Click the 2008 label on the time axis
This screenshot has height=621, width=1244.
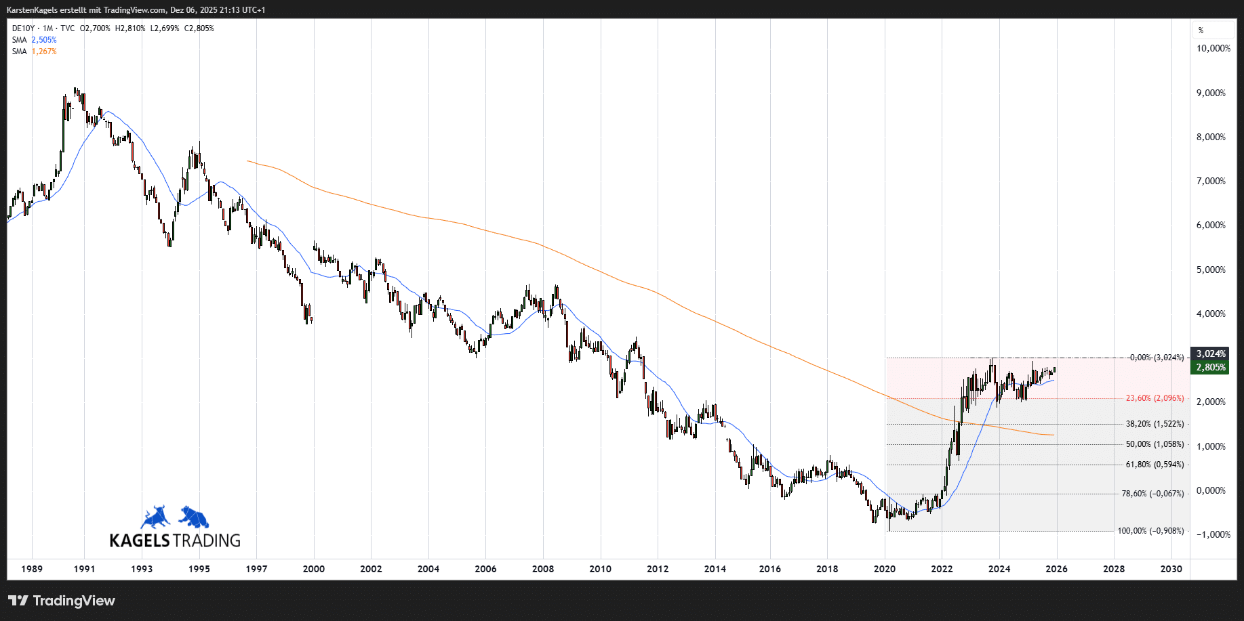542,569
